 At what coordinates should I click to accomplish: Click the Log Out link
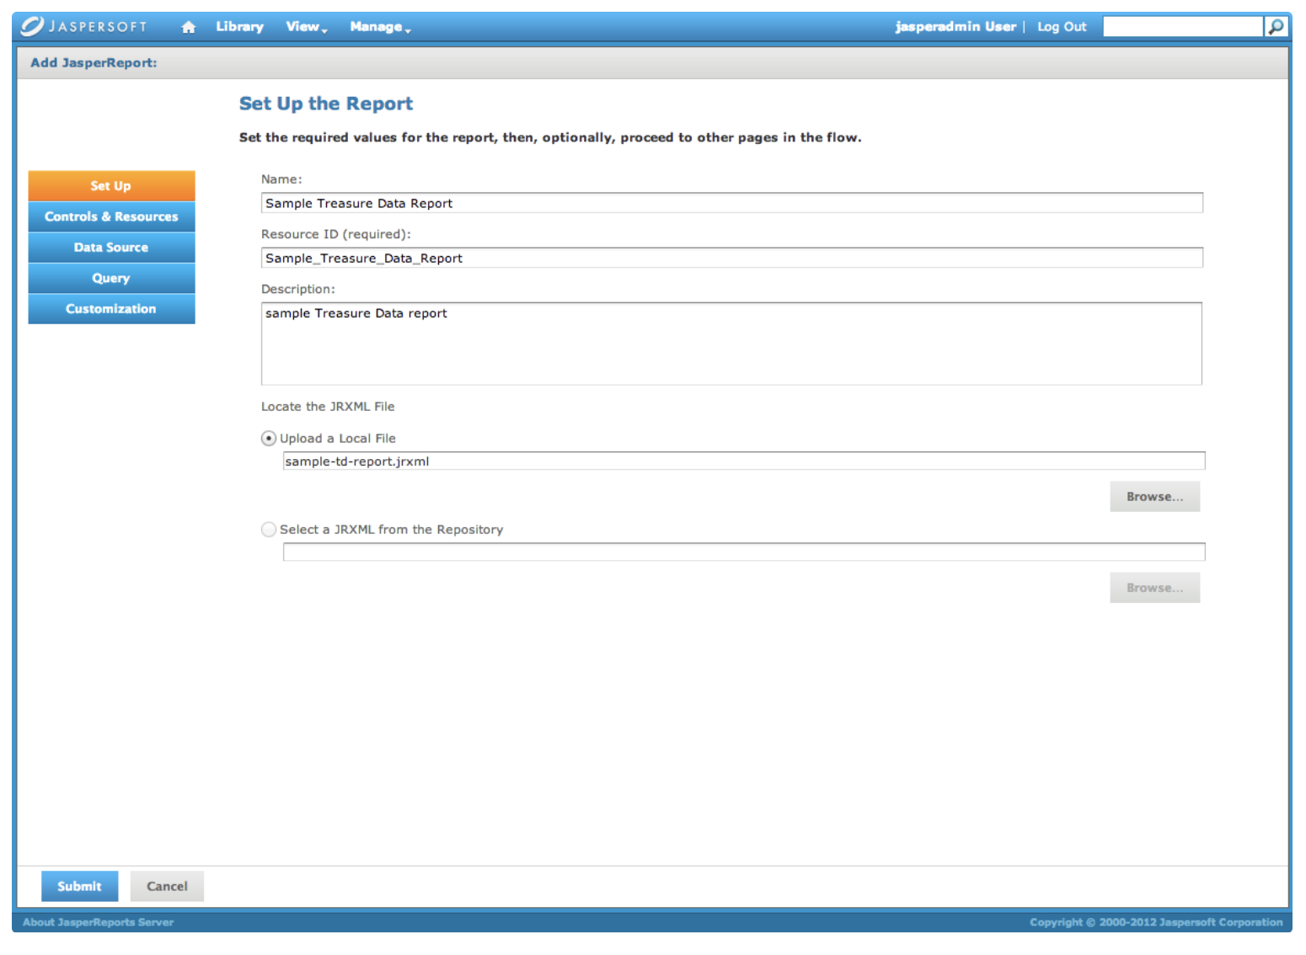tap(1062, 27)
